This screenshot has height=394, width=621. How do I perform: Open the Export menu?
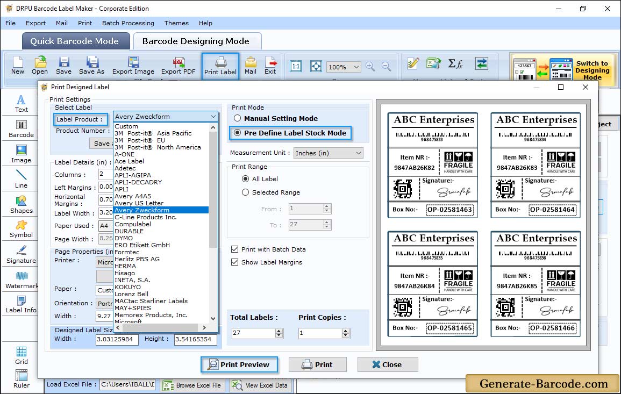35,23
